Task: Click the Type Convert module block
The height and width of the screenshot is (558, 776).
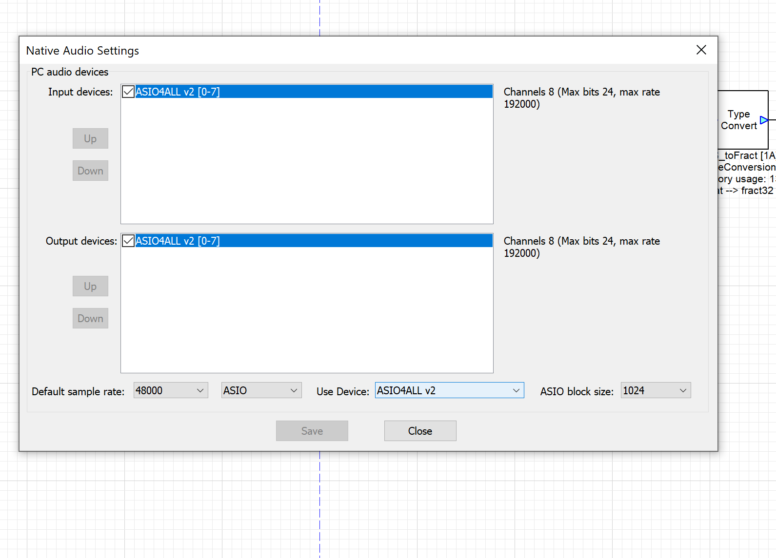Action: [739, 120]
